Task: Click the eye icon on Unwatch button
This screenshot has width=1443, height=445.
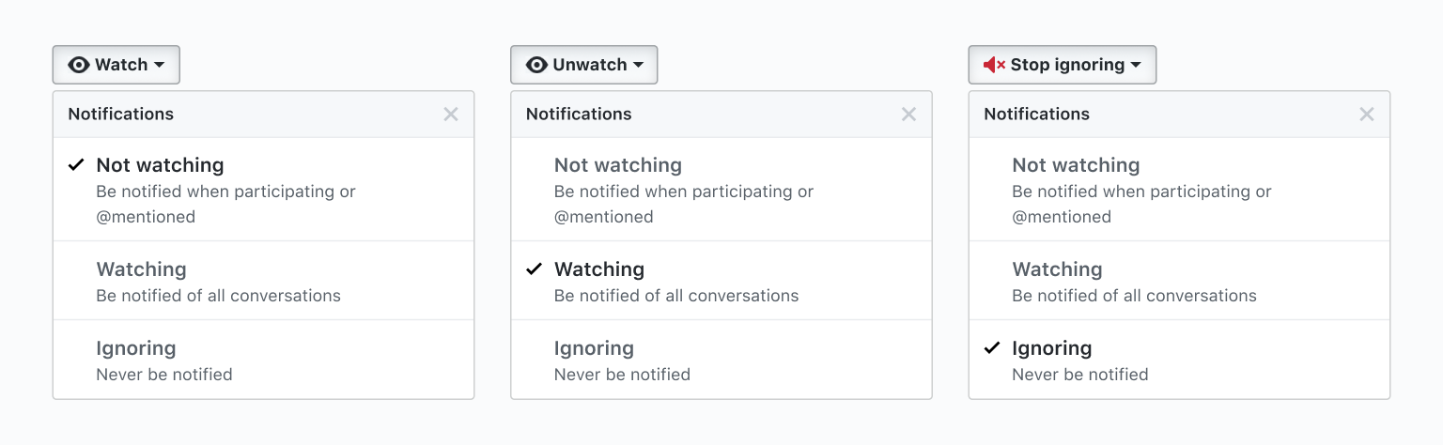Action: [536, 65]
